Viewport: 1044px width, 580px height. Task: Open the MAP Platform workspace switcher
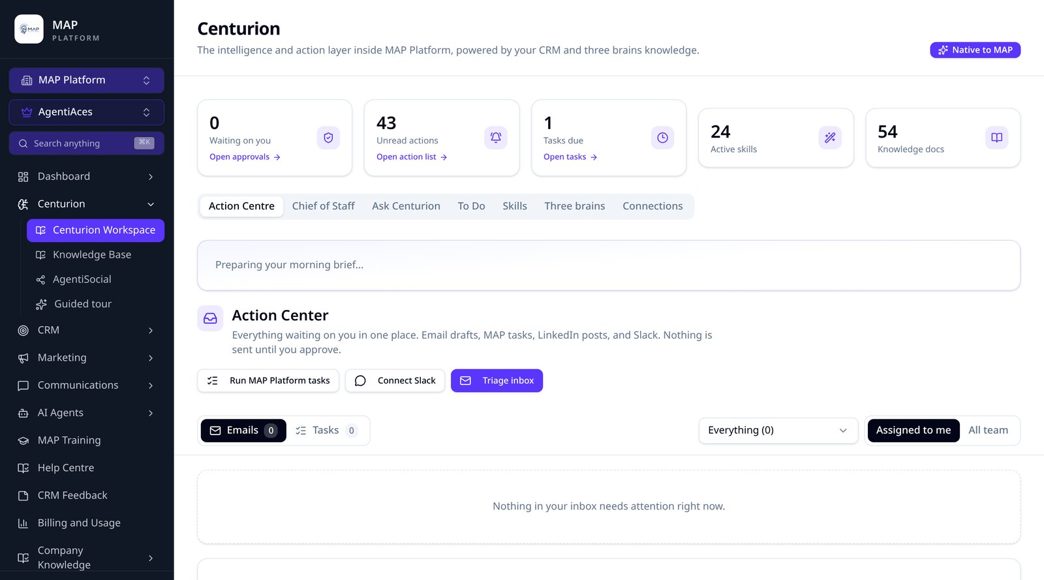click(x=87, y=80)
